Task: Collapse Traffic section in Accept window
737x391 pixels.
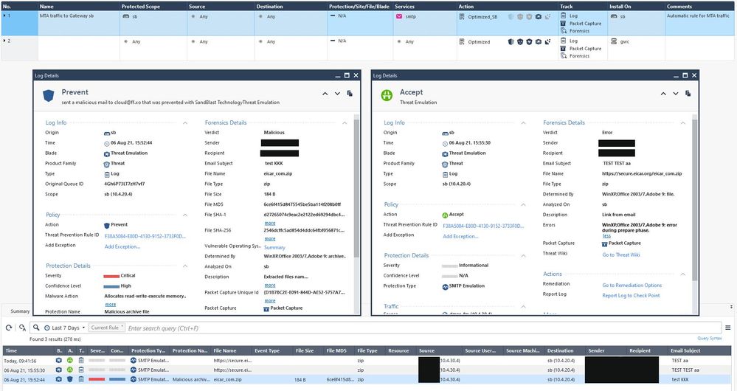Action: (523, 306)
